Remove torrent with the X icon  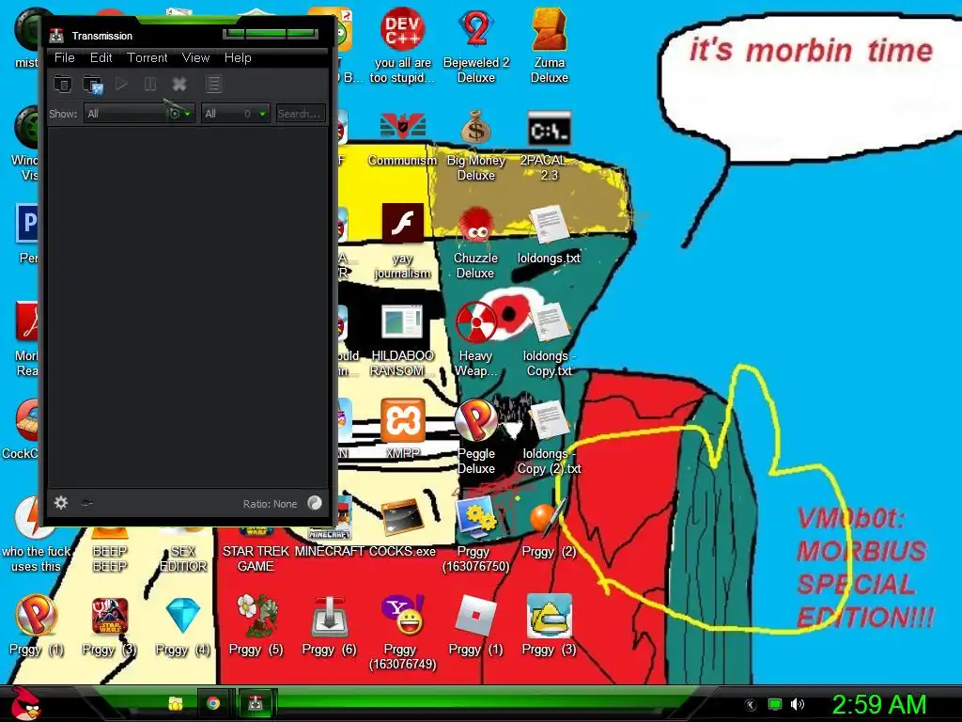click(179, 84)
